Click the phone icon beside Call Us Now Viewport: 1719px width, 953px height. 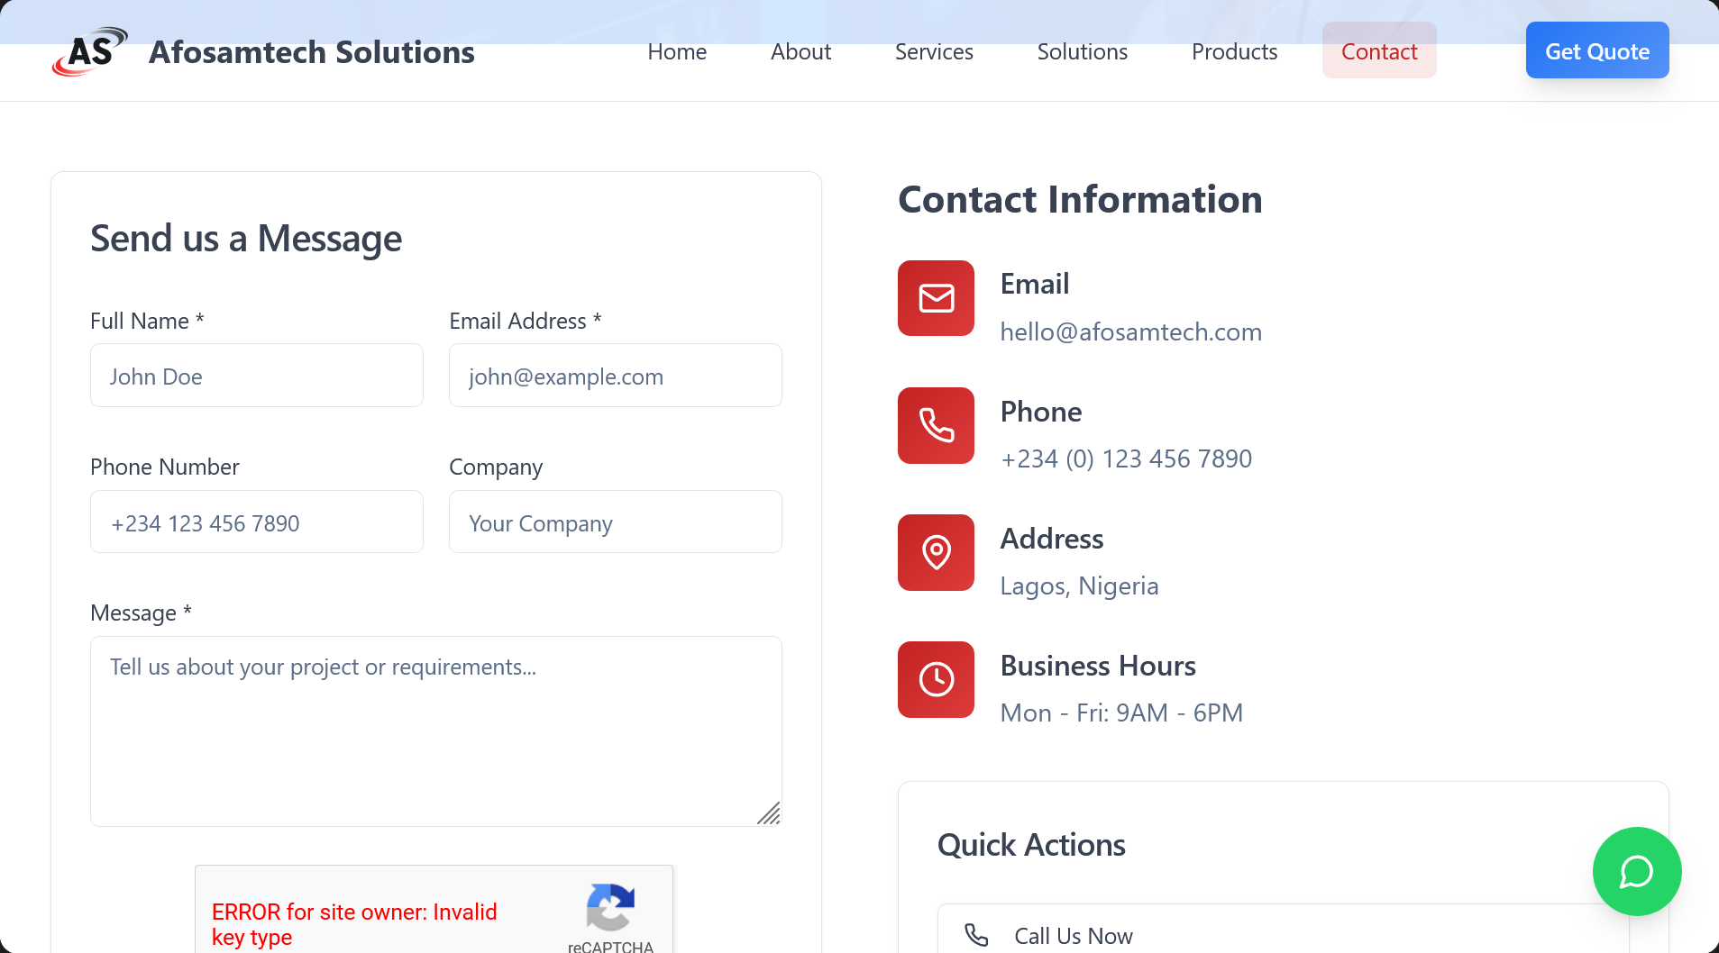coord(976,935)
